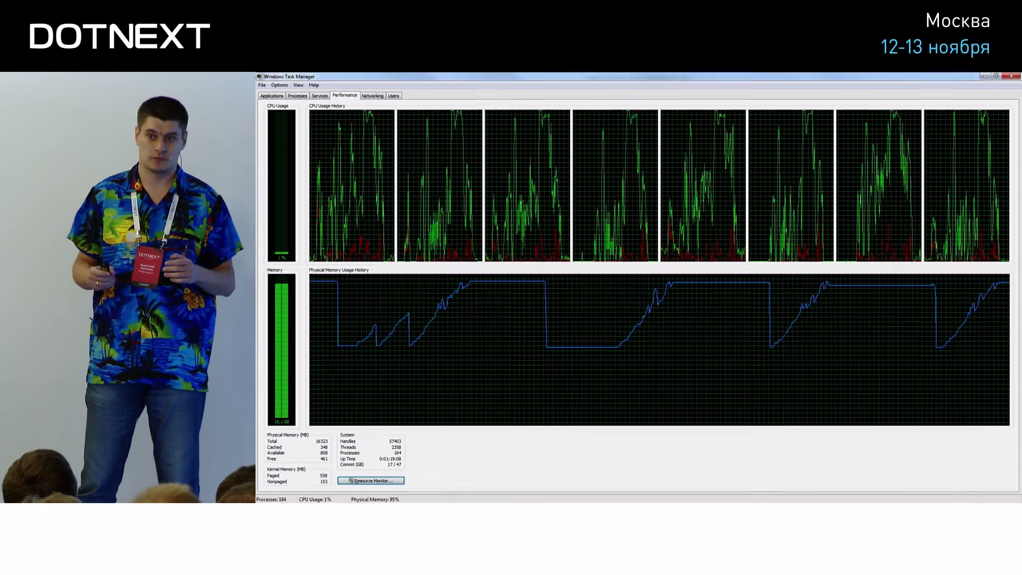Image resolution: width=1022 pixels, height=575 pixels.
Task: Select the Performance tab
Action: point(345,95)
